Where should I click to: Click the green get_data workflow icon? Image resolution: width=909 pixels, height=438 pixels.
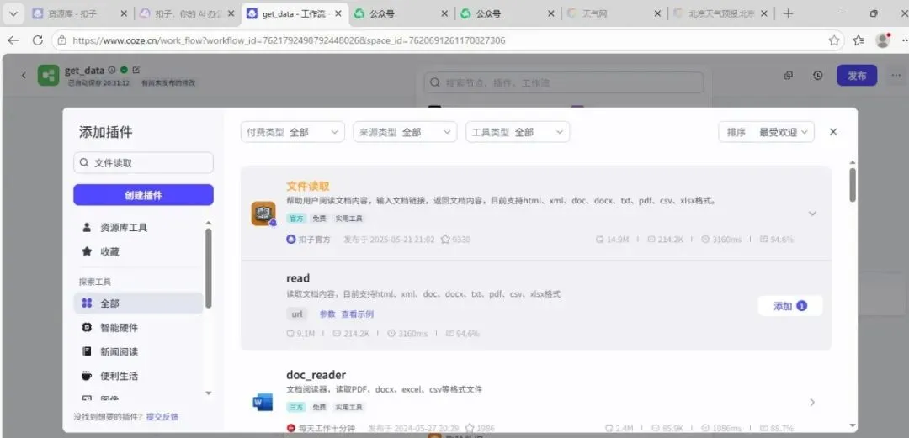(x=49, y=76)
